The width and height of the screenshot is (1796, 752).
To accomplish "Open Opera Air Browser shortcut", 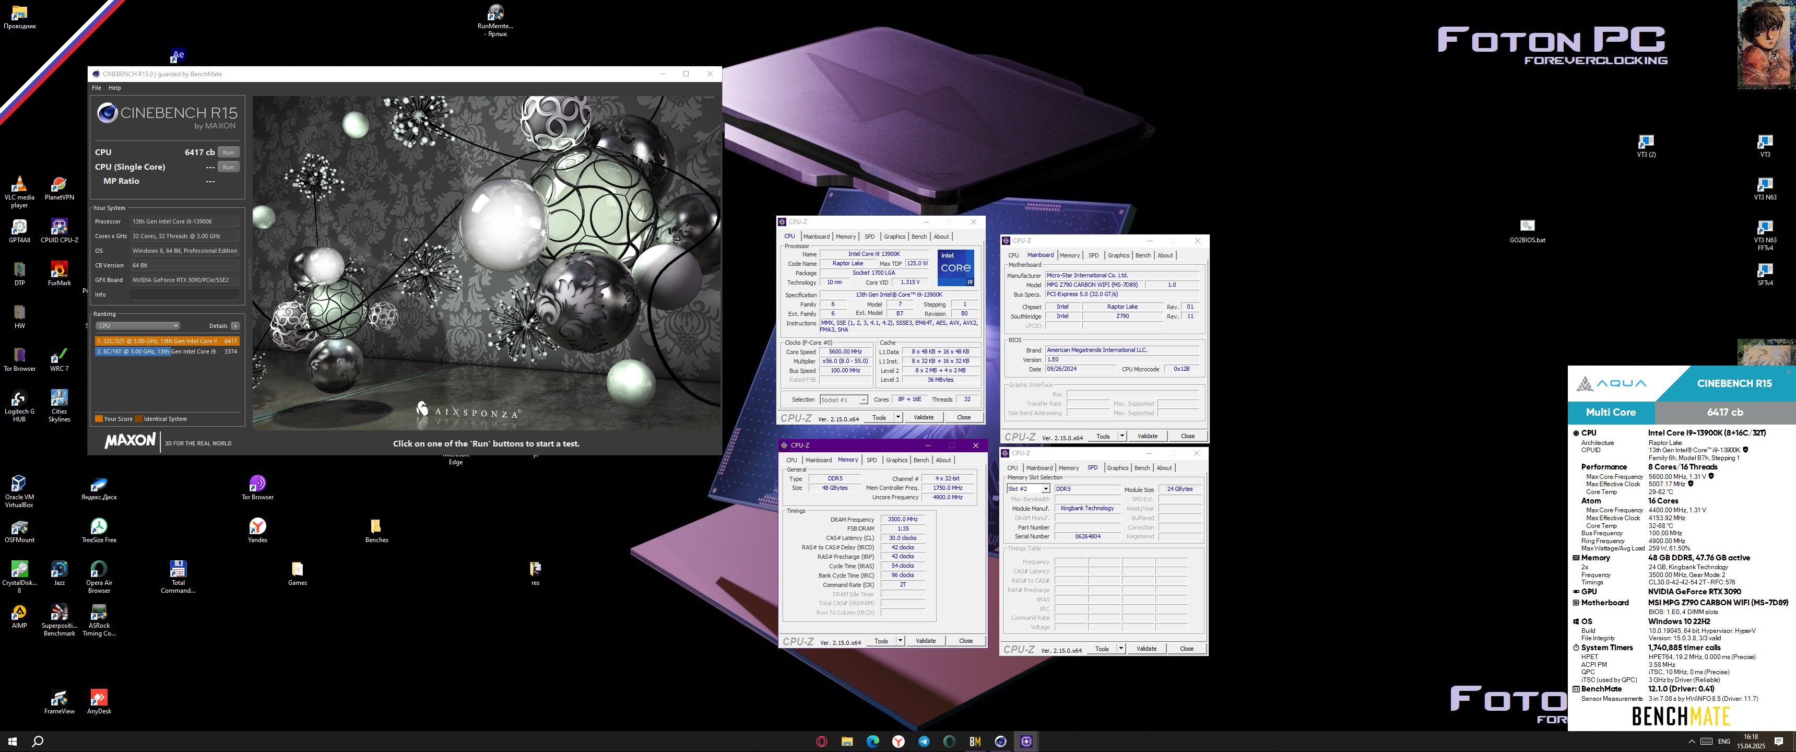I will tap(99, 576).
